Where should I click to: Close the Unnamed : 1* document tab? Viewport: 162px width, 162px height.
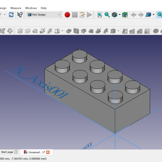(x=48, y=152)
